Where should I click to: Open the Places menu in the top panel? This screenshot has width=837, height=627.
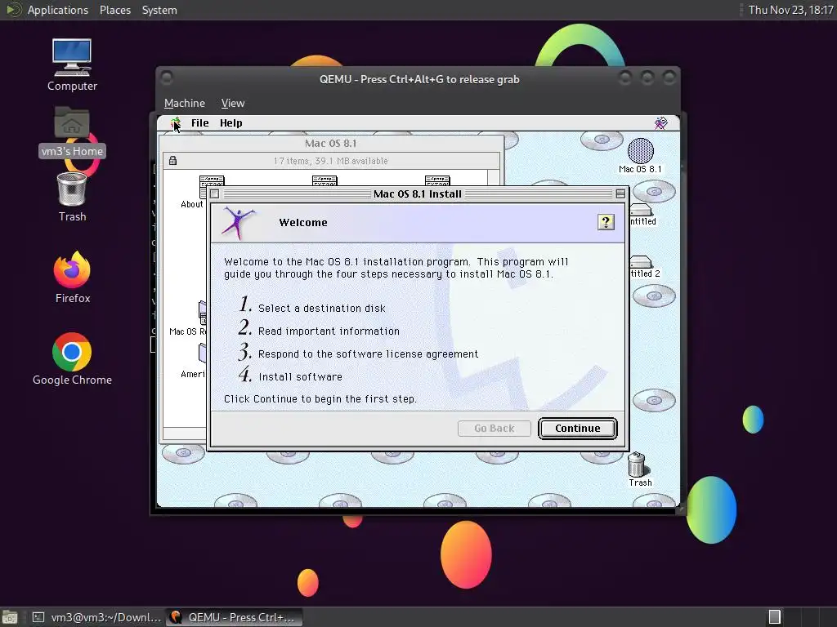click(x=115, y=10)
